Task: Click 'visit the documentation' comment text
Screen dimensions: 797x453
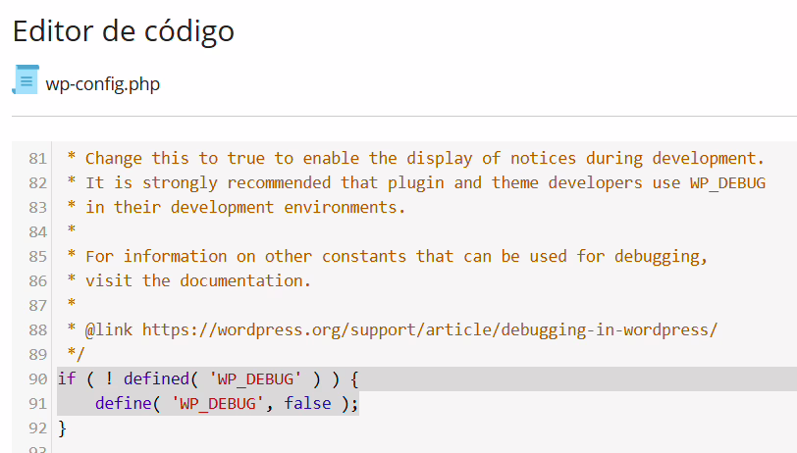Action: click(x=198, y=280)
